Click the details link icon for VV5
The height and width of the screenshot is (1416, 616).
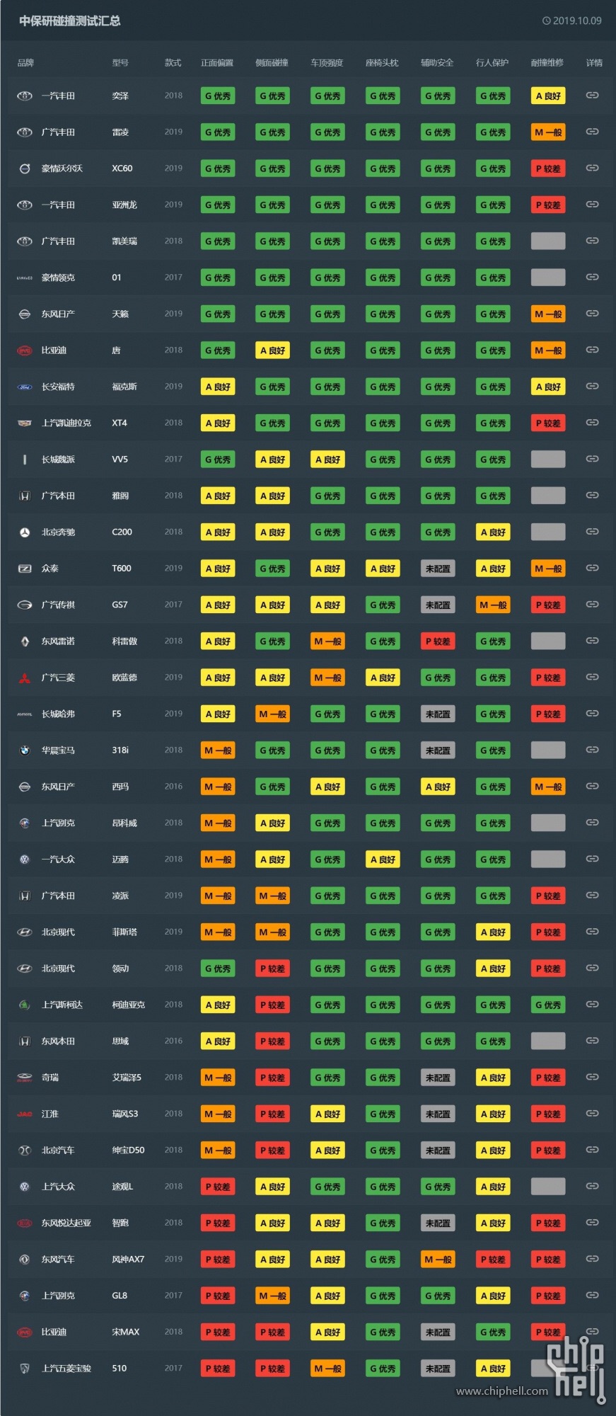click(593, 459)
